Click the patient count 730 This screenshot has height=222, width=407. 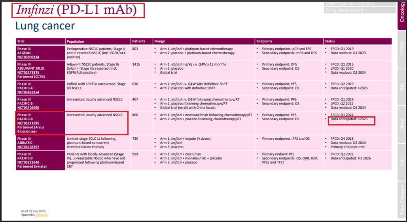pyautogui.click(x=135, y=139)
